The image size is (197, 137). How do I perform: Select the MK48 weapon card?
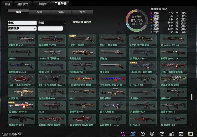pyautogui.click(x=52, y=107)
